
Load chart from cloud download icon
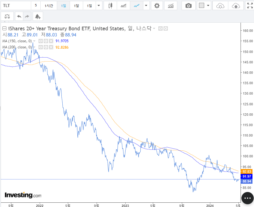click(x=220, y=6)
